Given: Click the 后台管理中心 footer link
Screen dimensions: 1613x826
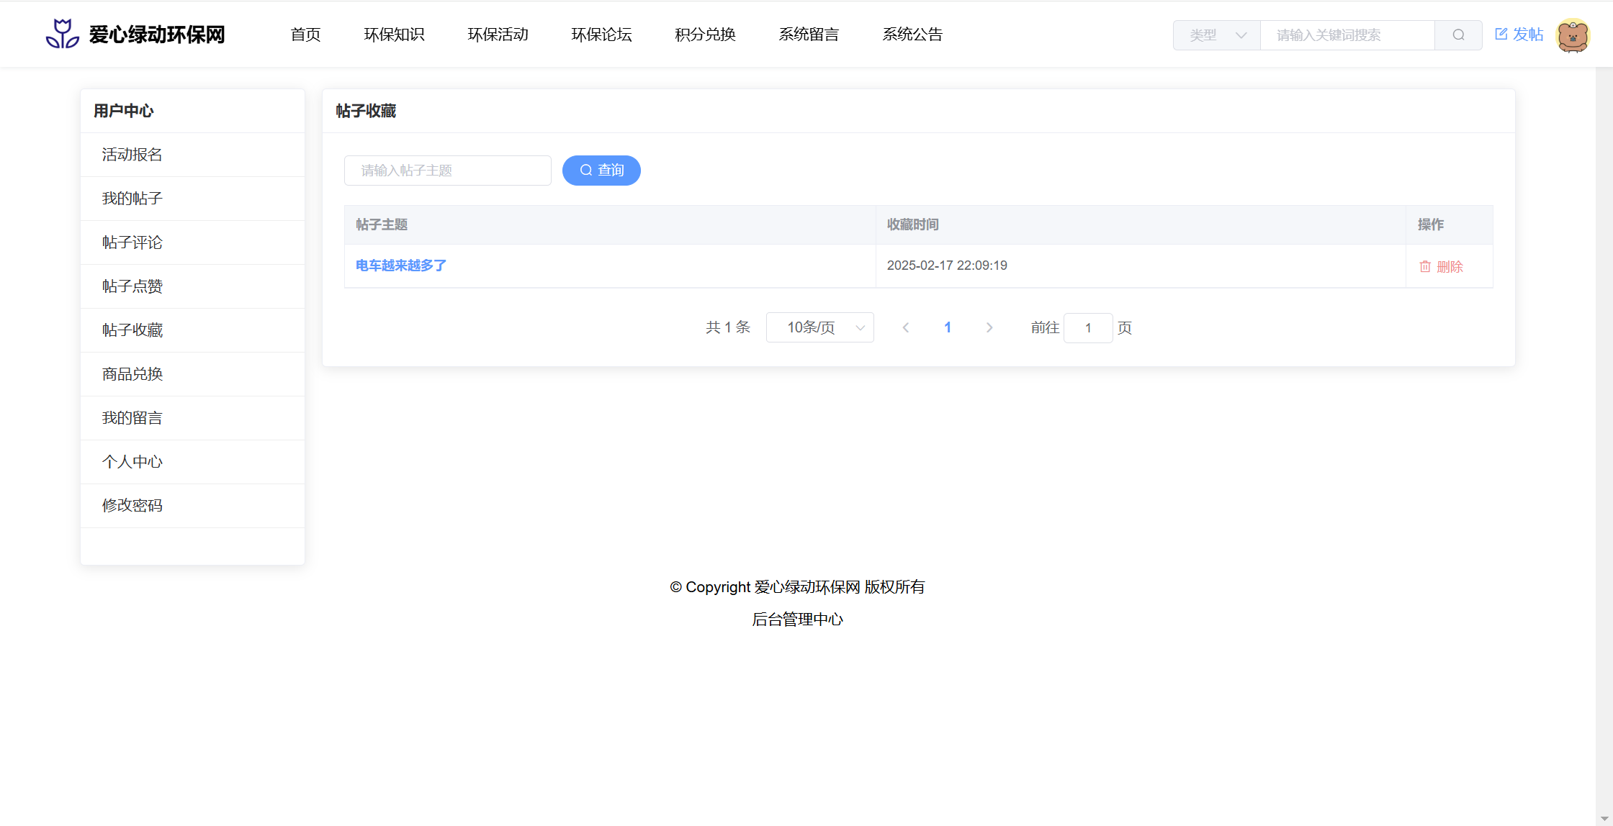Looking at the screenshot, I should point(797,619).
